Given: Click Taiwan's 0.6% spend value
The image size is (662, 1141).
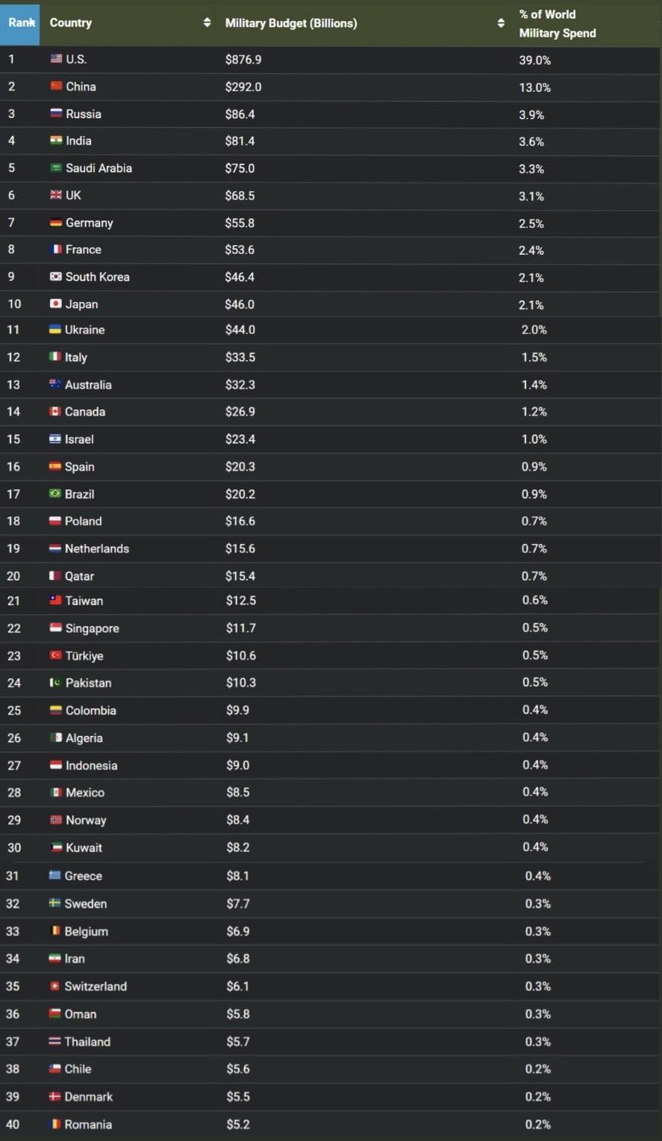Looking at the screenshot, I should [534, 600].
